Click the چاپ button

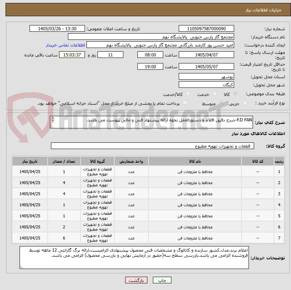(x=162, y=280)
